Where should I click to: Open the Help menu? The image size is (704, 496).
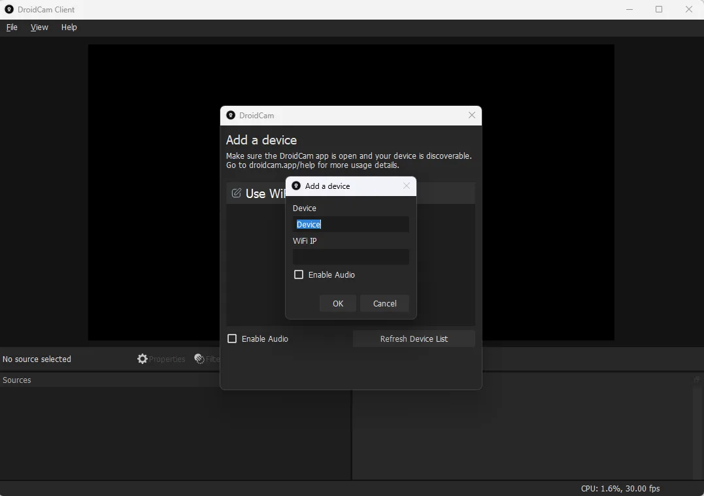[x=69, y=27]
